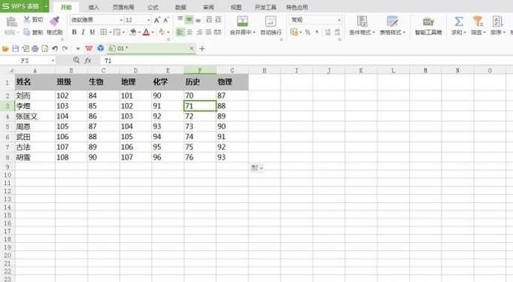Click the Paste (粘贴) icon
The height and width of the screenshot is (282, 513).
(x=11, y=22)
